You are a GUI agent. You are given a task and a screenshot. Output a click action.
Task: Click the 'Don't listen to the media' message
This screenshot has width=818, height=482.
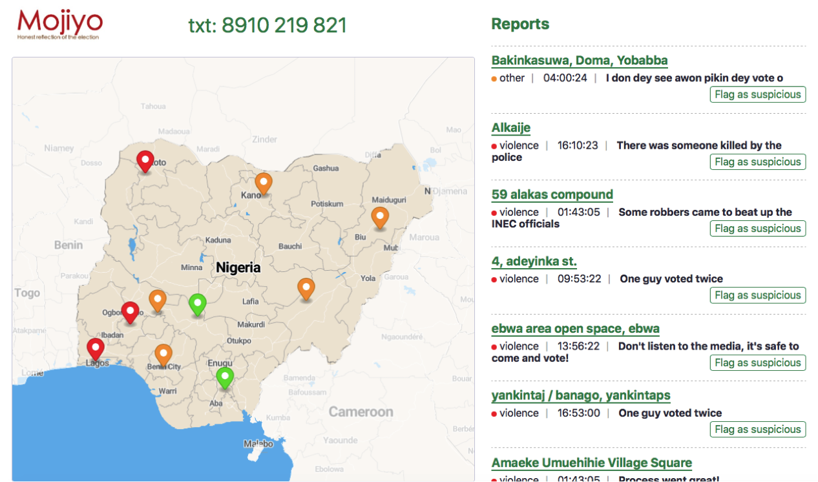pos(645,352)
